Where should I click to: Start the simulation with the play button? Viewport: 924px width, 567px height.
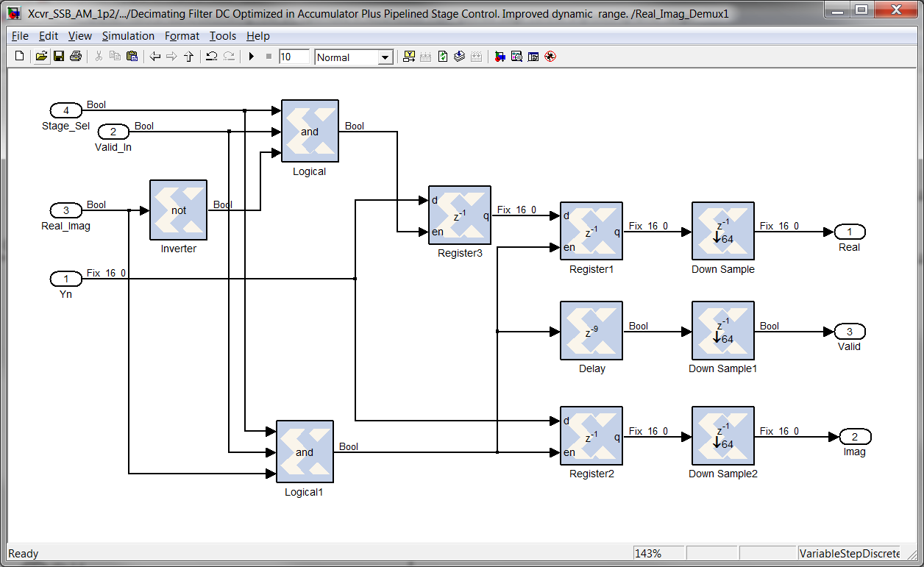pyautogui.click(x=251, y=57)
